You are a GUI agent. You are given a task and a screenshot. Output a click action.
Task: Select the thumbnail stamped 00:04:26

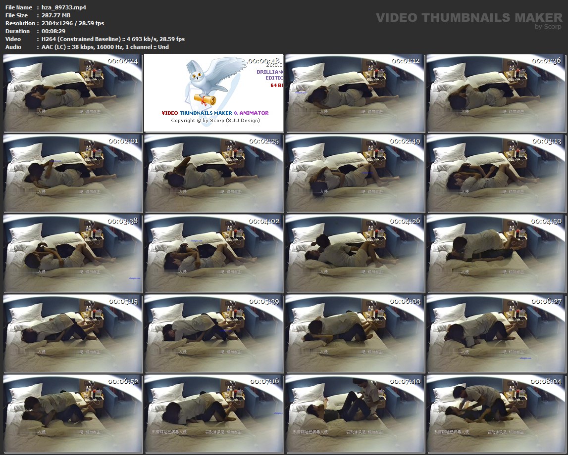tap(355, 254)
